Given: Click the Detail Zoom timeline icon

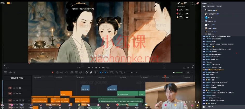Looking at the screenshot, I should click(x=117, y=72).
